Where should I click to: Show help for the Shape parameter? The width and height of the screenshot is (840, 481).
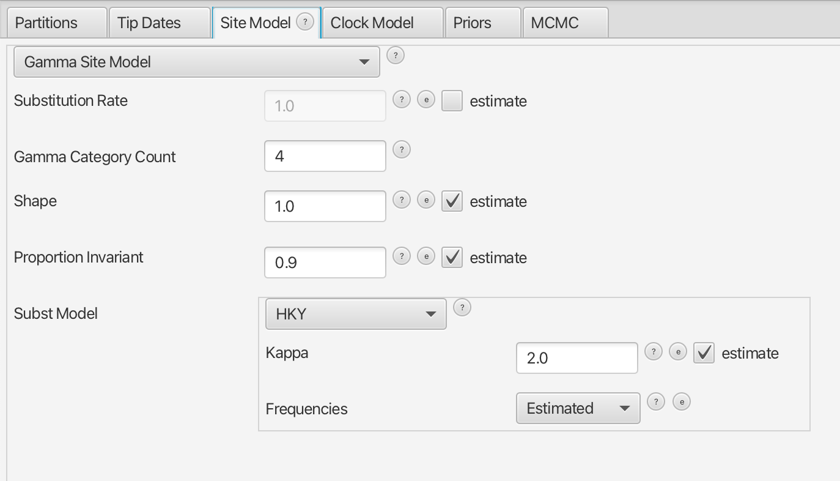[x=401, y=200]
